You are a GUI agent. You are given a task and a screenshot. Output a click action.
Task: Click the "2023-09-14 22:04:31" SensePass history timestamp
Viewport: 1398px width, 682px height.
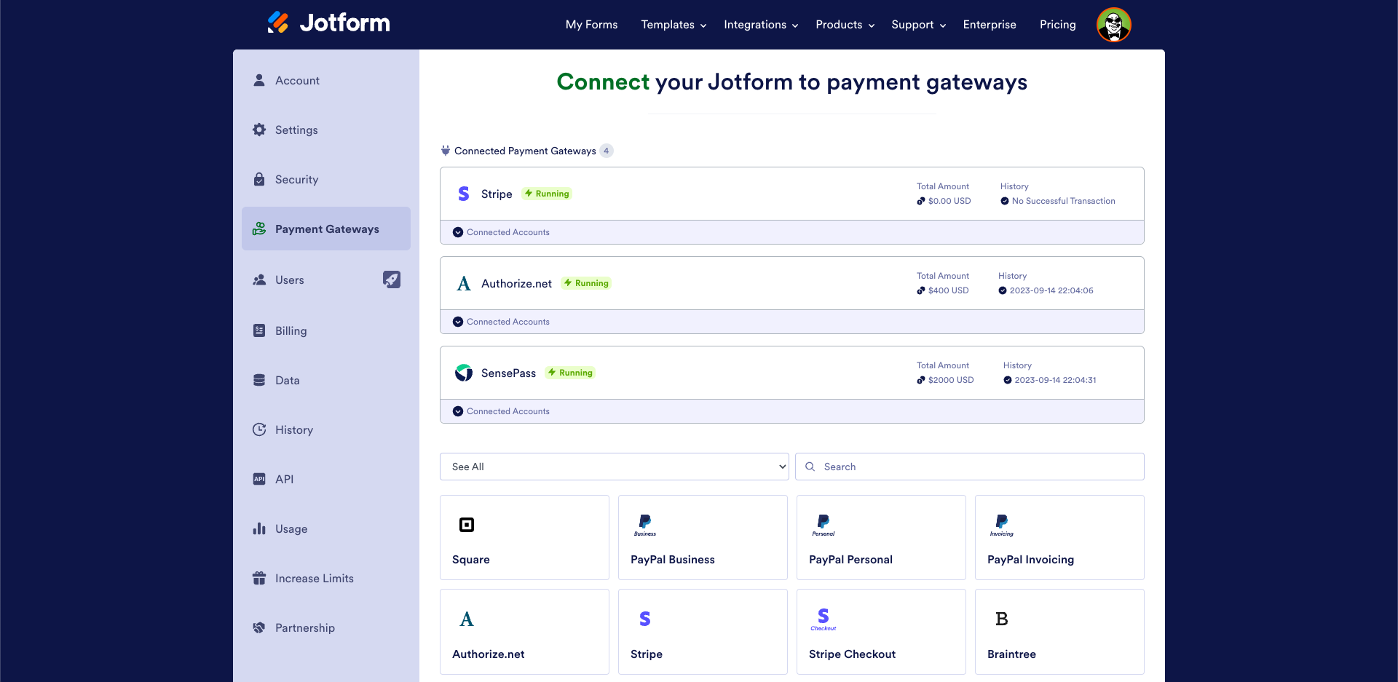[x=1055, y=380]
